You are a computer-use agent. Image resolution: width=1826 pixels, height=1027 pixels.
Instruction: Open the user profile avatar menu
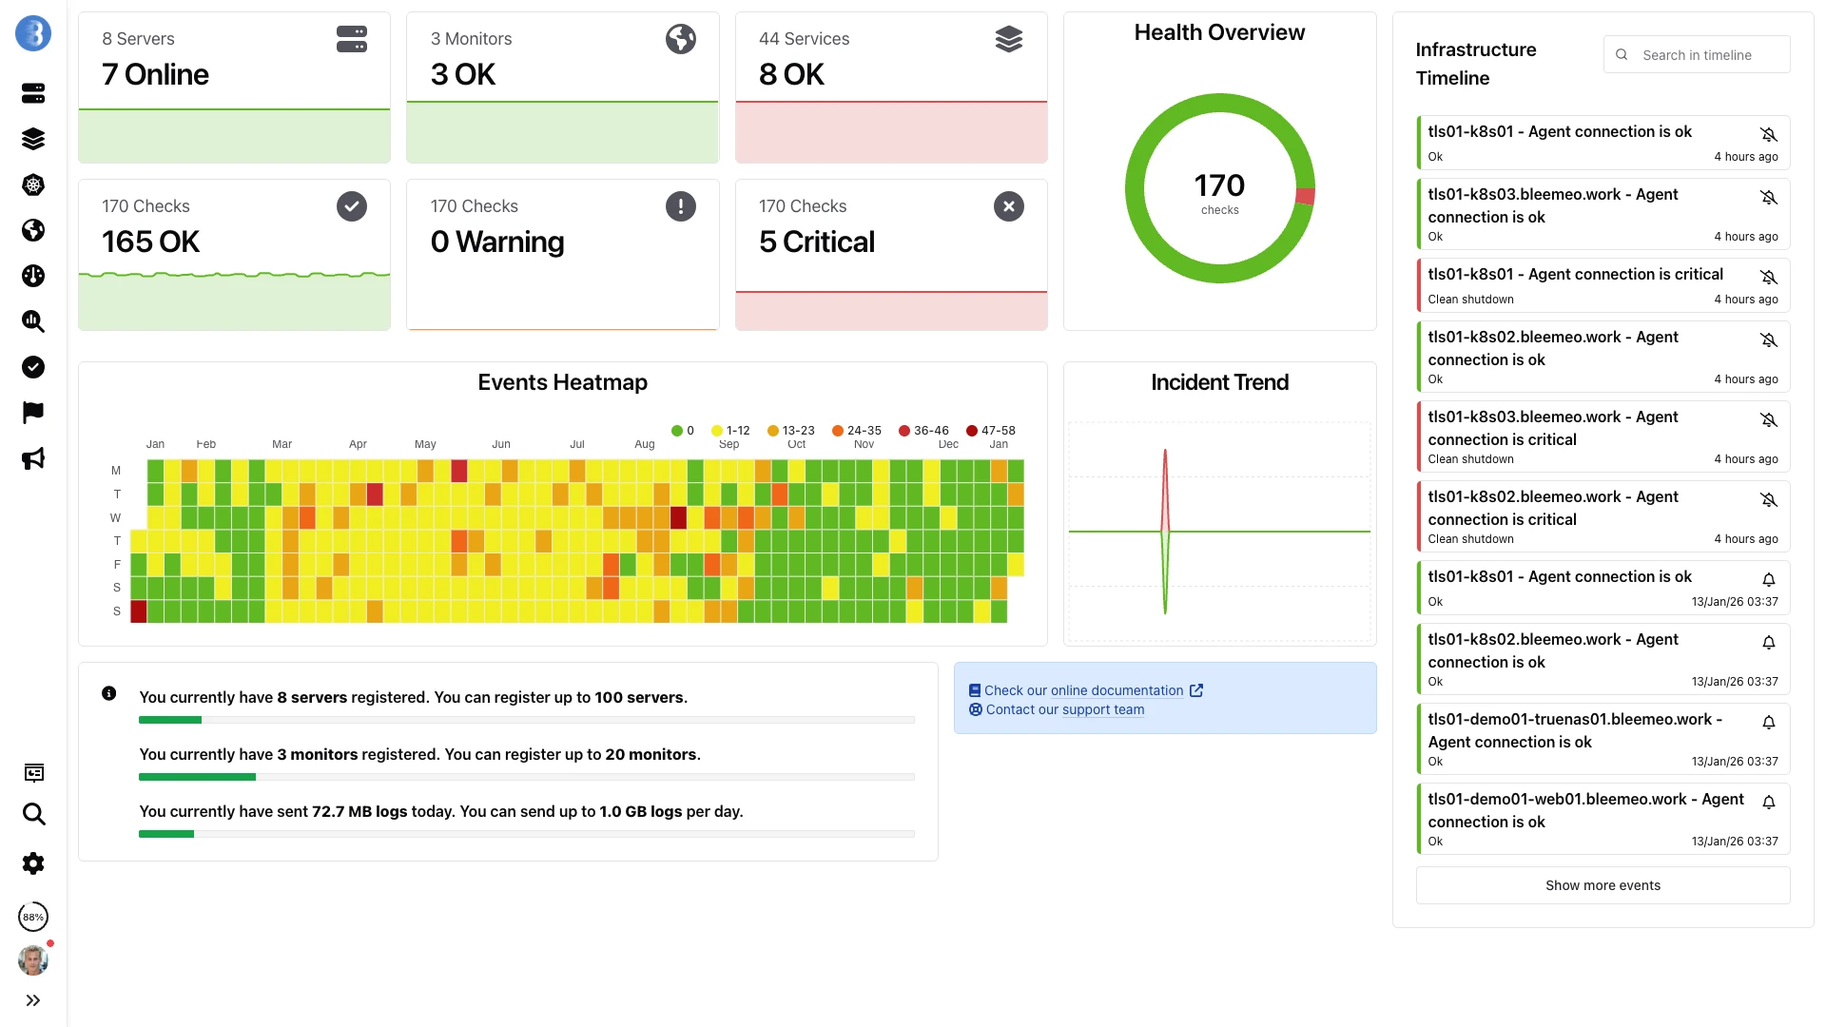(33, 959)
